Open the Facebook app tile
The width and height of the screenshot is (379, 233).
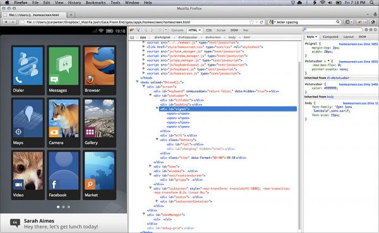pyautogui.click(x=64, y=175)
